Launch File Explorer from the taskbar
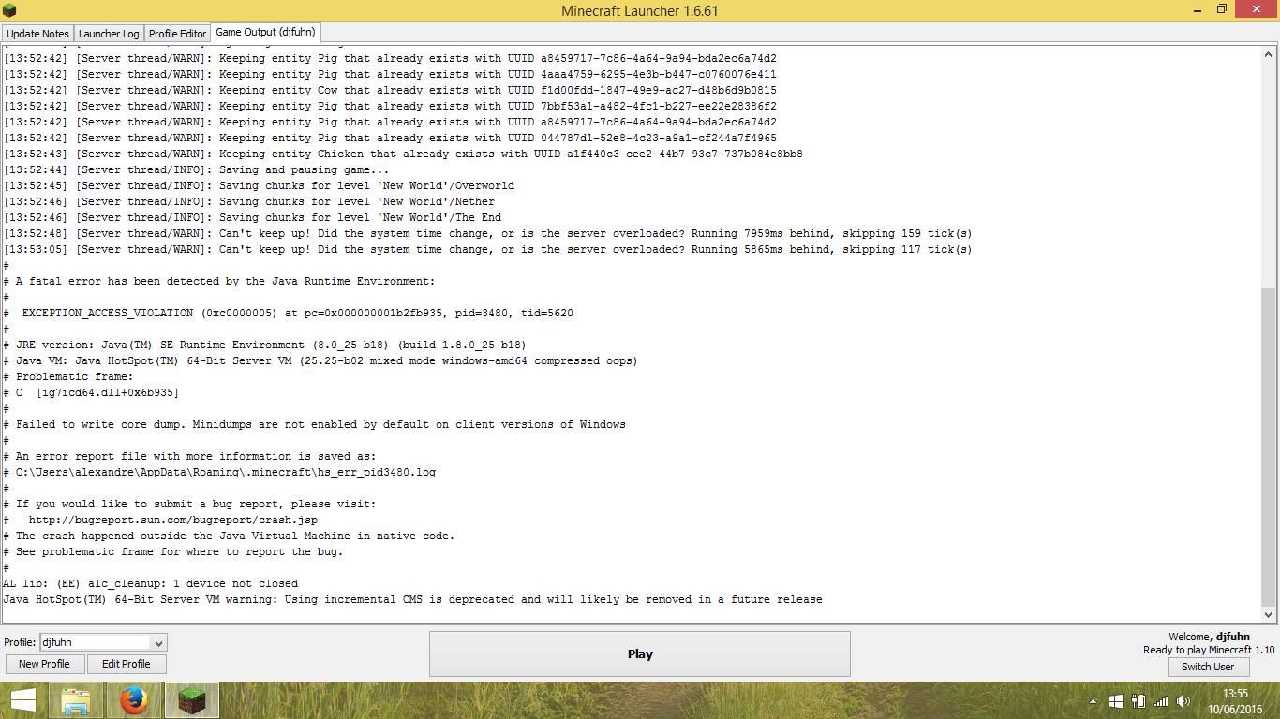Image resolution: width=1280 pixels, height=719 pixels. tap(76, 700)
